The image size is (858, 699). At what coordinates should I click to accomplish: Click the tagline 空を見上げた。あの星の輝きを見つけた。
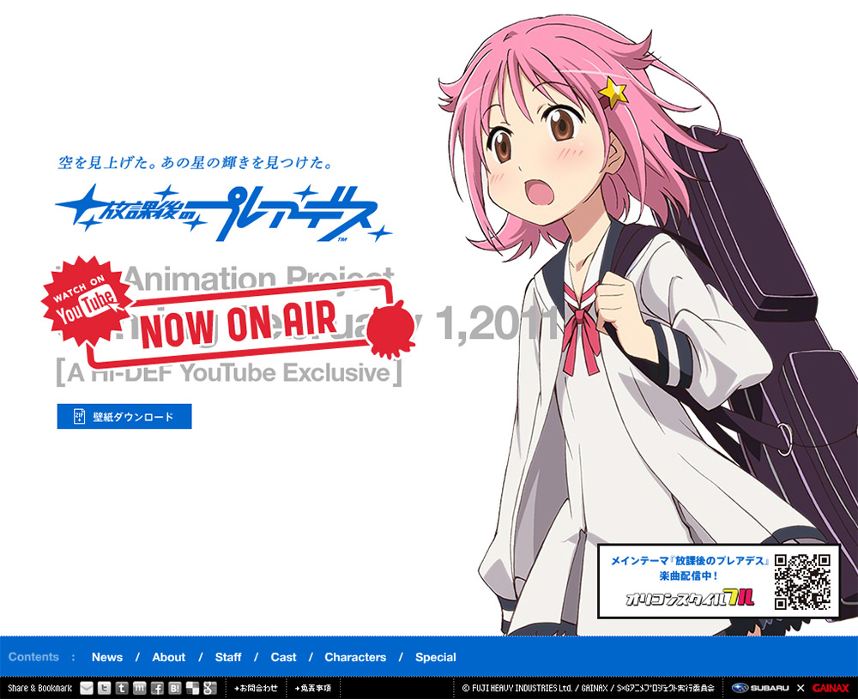[196, 162]
